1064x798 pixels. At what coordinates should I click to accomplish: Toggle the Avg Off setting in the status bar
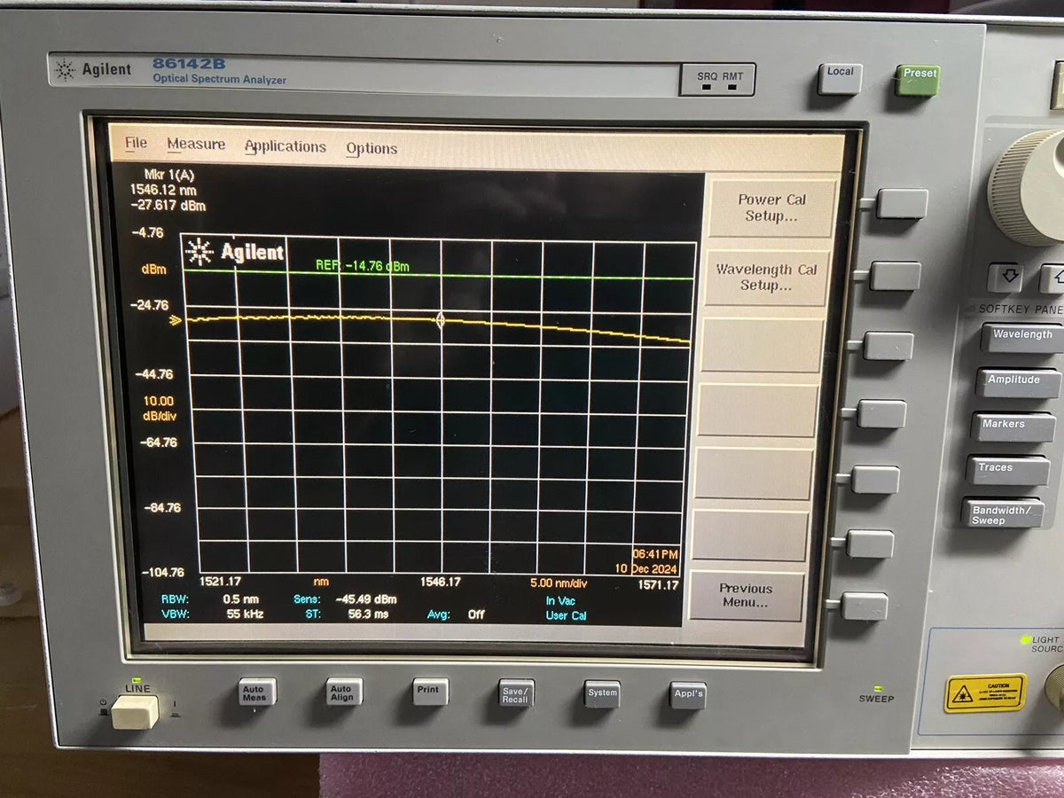click(475, 614)
